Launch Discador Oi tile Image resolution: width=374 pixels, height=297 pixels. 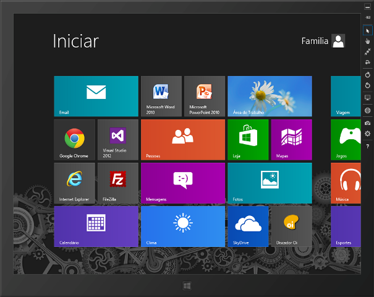291,226
